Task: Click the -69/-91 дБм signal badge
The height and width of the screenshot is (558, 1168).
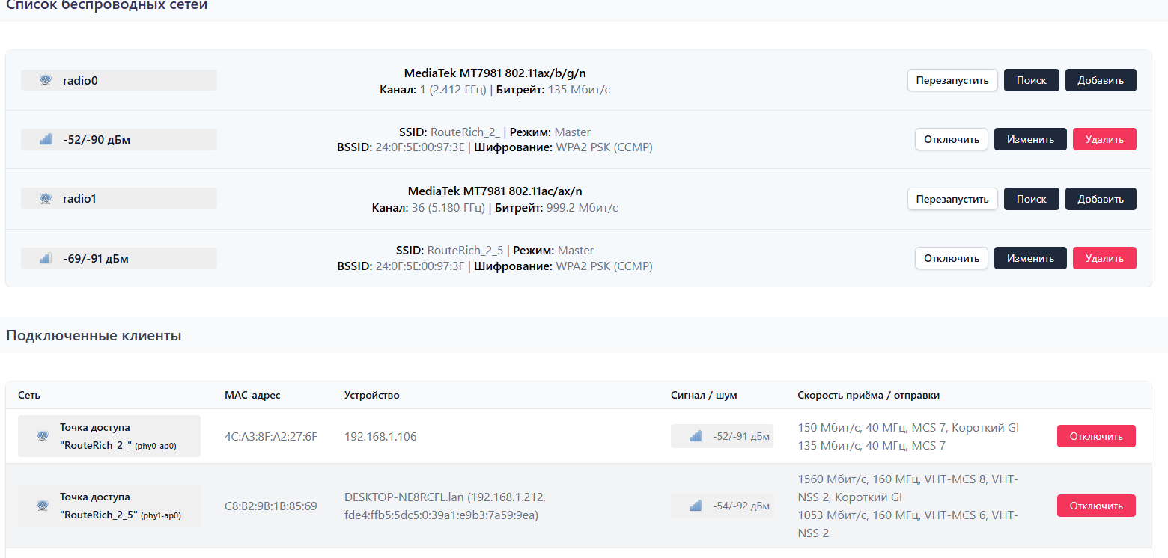Action: [119, 259]
